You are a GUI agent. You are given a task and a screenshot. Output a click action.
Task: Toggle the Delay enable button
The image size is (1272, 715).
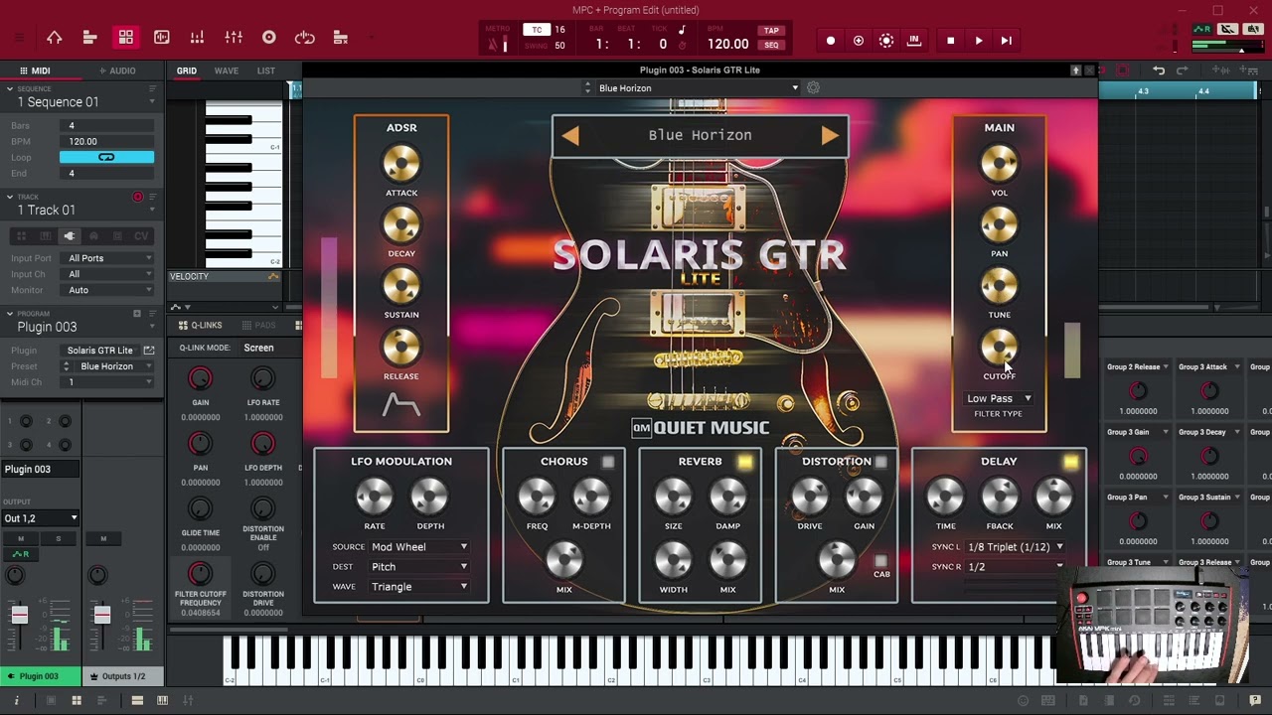[1070, 462]
